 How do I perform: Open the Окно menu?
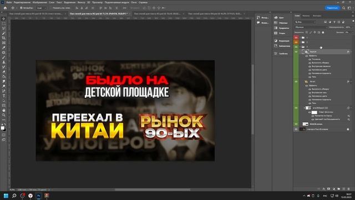[134, 2]
